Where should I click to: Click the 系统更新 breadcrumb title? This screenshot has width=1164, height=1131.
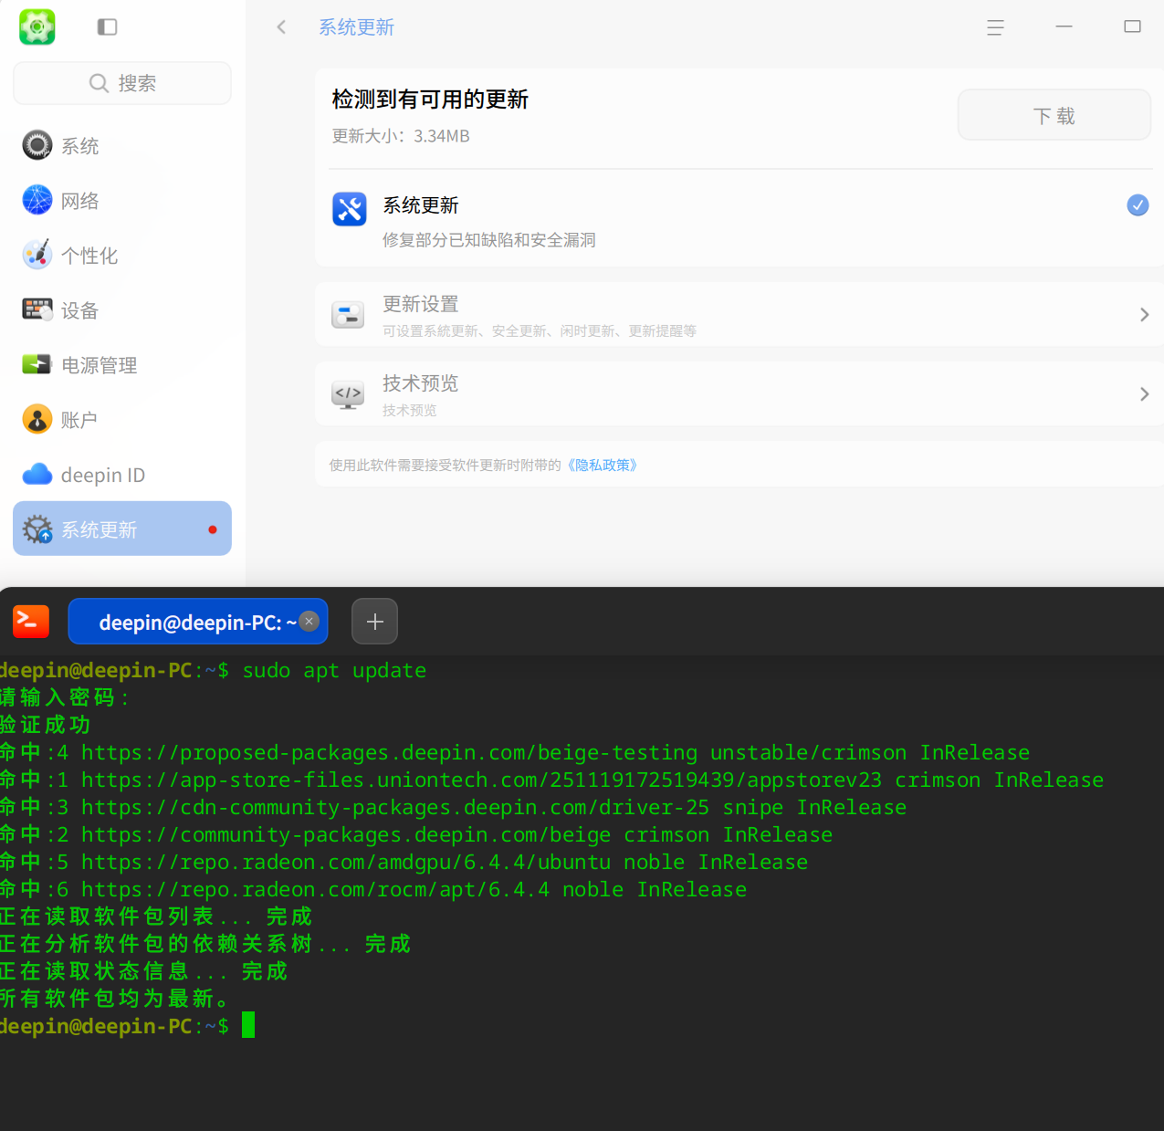point(356,27)
